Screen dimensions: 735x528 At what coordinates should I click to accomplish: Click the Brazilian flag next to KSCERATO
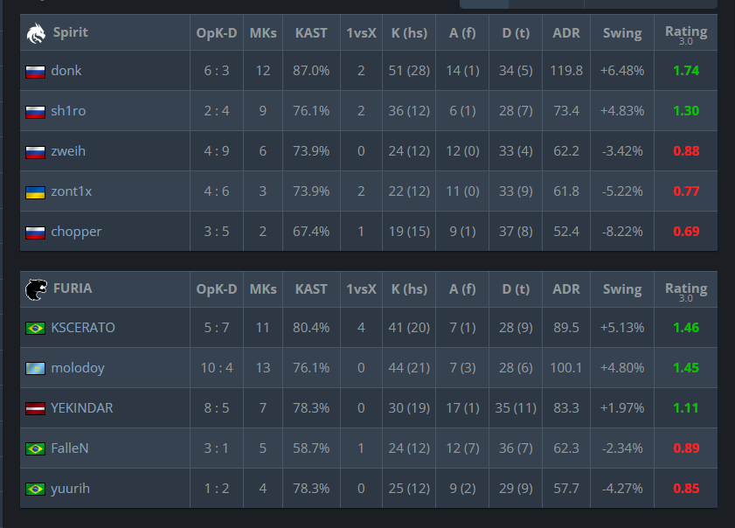(x=36, y=328)
